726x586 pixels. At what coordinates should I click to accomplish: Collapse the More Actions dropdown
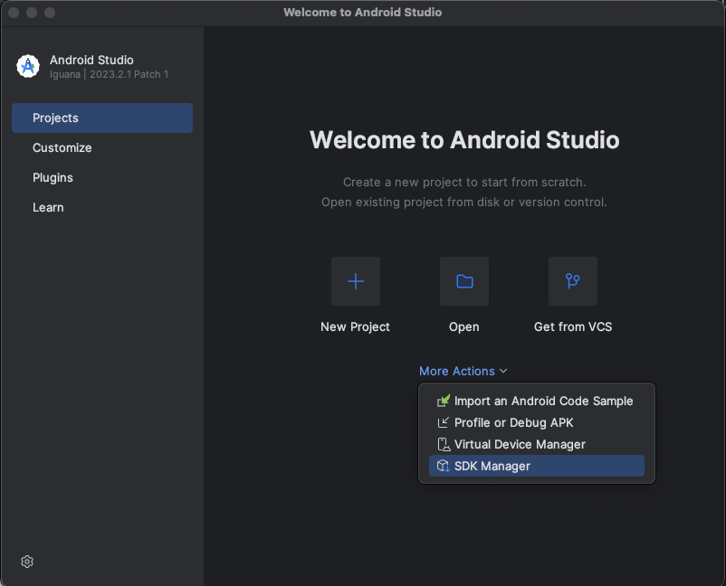(463, 371)
